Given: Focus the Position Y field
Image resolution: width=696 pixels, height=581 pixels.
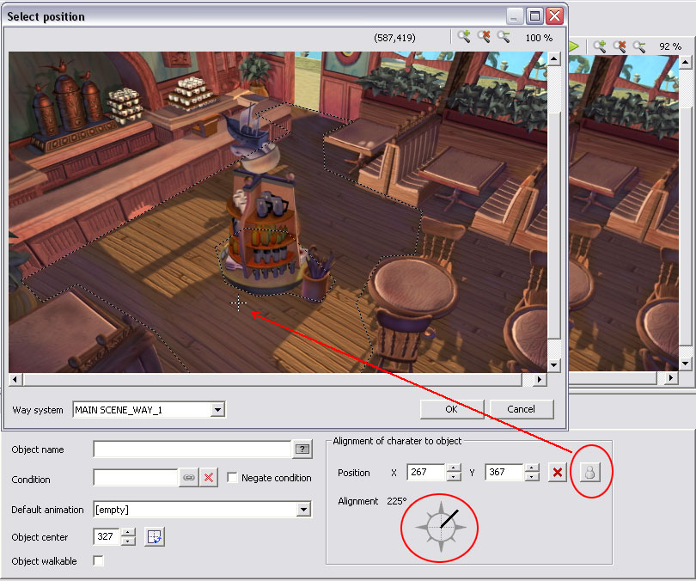Looking at the screenshot, I should tap(504, 472).
